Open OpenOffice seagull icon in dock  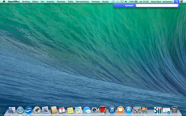tap(29, 110)
